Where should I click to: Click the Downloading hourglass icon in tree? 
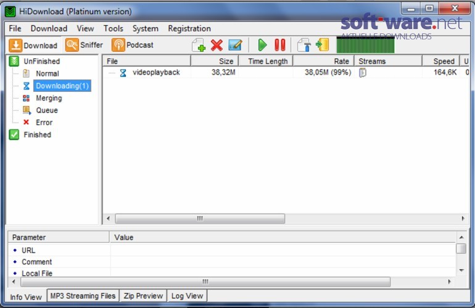[27, 86]
